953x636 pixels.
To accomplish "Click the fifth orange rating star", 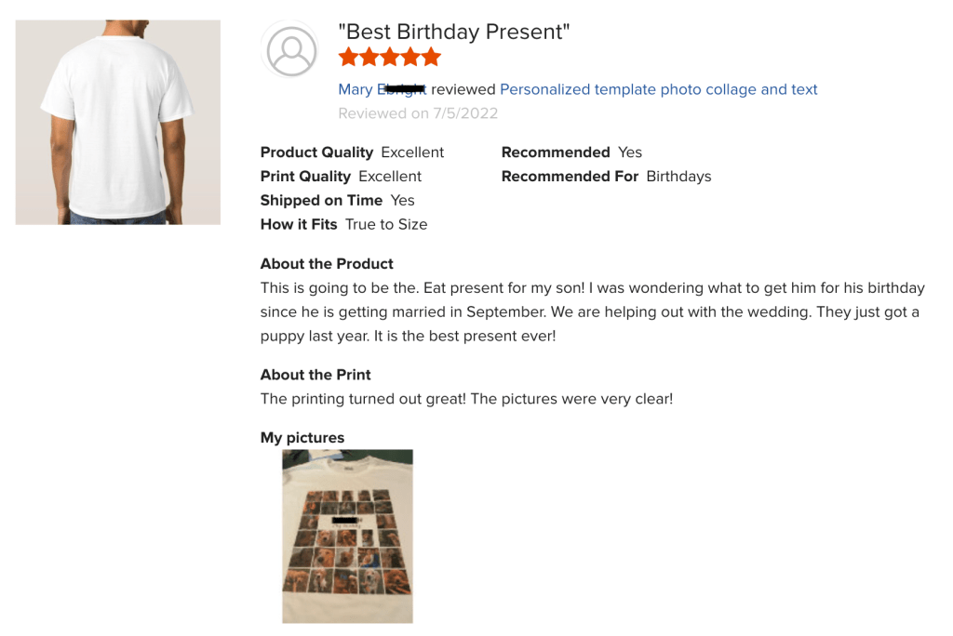I will pyautogui.click(x=430, y=58).
